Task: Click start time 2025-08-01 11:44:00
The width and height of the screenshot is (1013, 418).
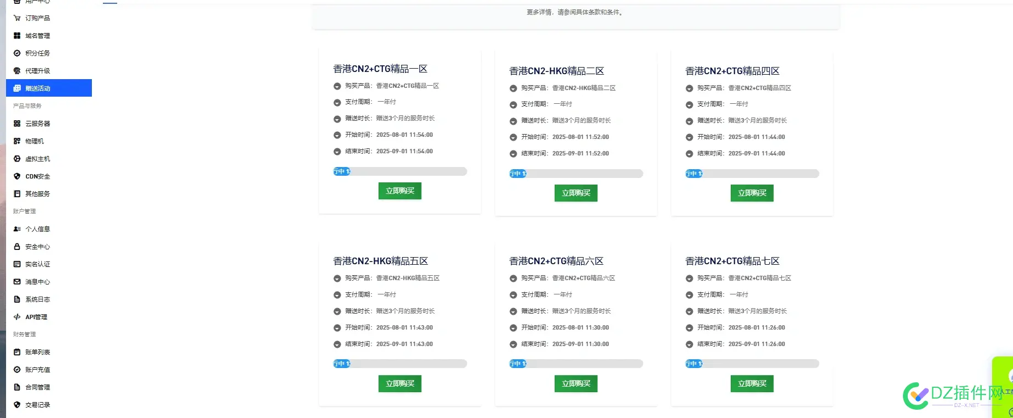Action: click(757, 137)
